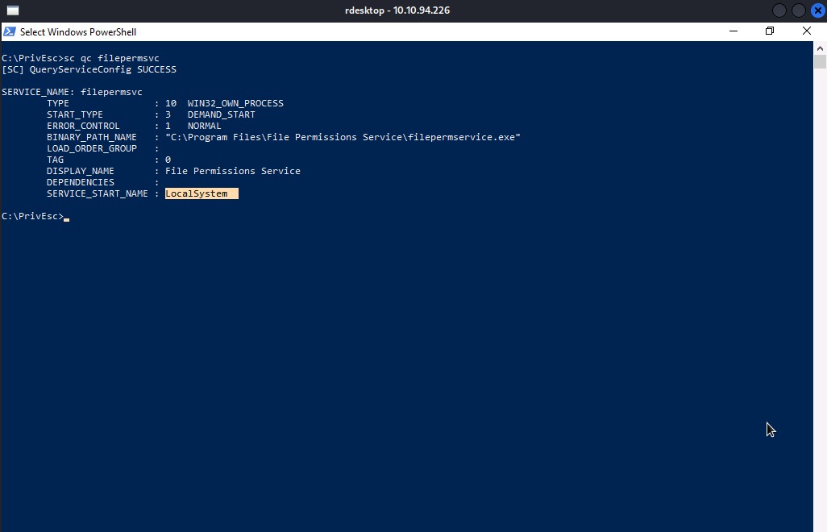
Task: Minimize the Windows PowerShell window
Action: tap(733, 31)
